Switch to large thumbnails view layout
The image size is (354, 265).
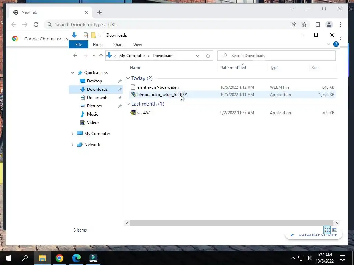tap(335, 230)
